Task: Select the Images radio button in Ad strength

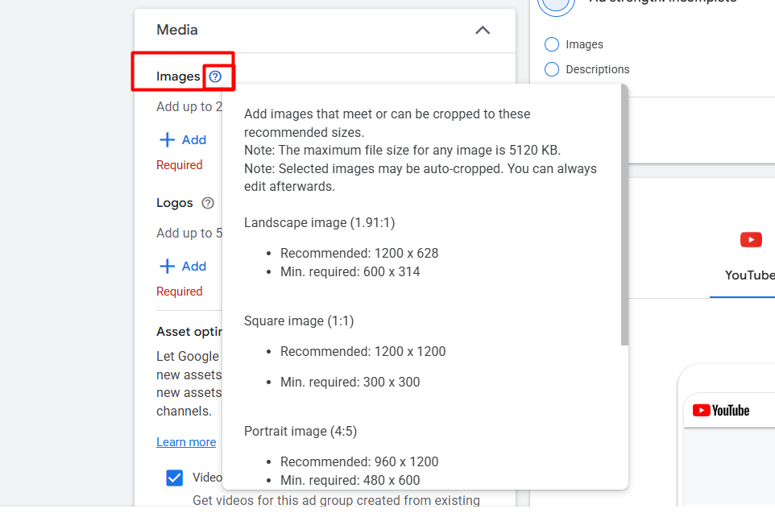Action: (552, 44)
